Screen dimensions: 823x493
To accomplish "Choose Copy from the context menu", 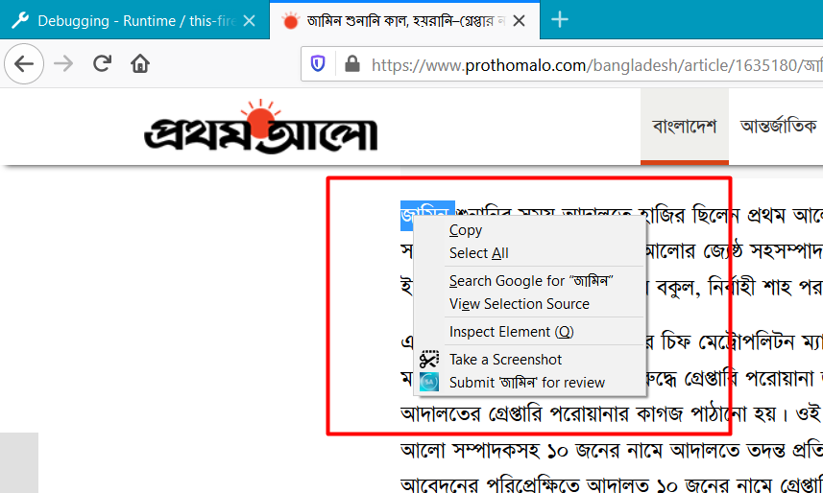I will pyautogui.click(x=529, y=230).
